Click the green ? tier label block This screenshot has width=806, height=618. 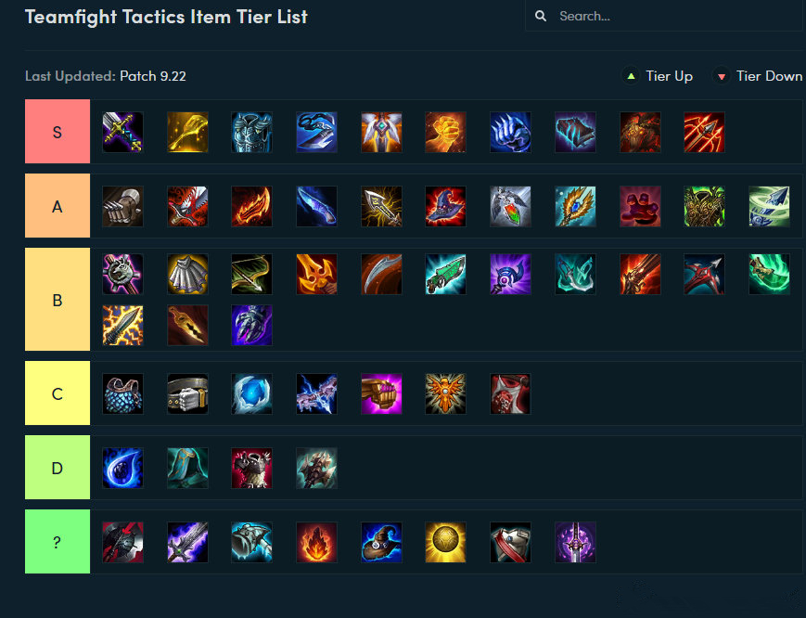[x=58, y=543]
